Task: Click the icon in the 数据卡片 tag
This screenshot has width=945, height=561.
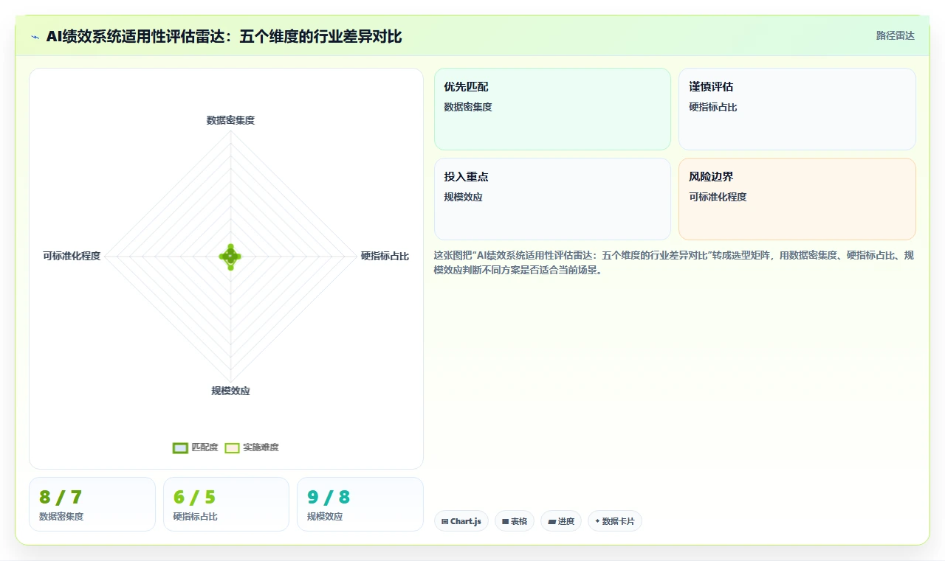Action: [x=597, y=521]
